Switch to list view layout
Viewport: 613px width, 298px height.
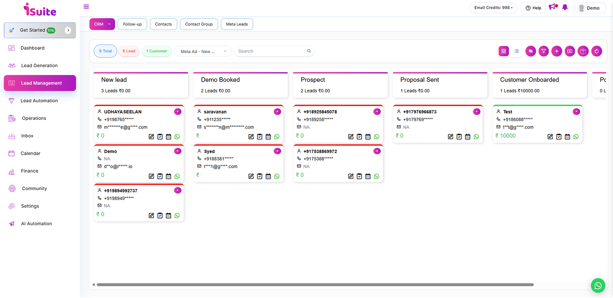tap(516, 51)
